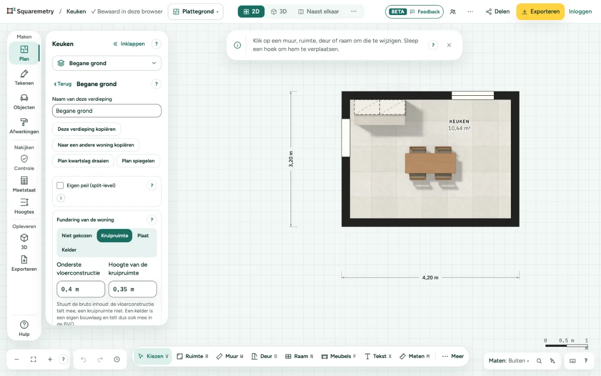Open the Objecten panel

point(24,102)
